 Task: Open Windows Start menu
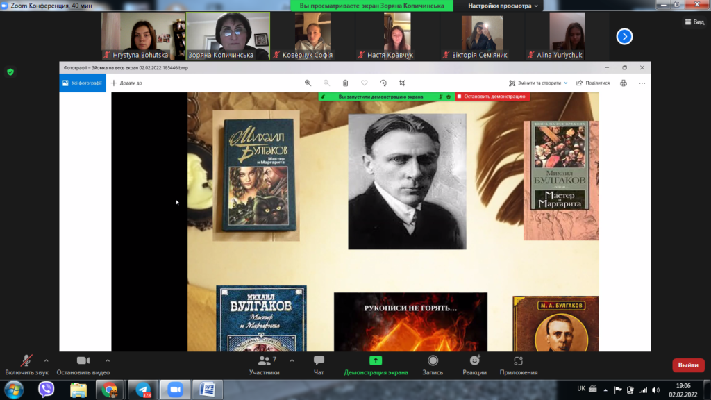click(x=14, y=390)
